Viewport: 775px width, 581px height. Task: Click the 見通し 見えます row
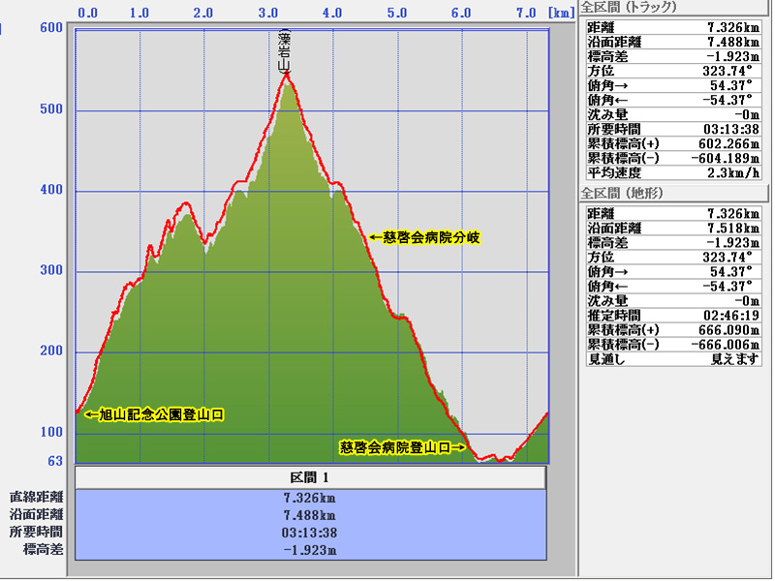(x=675, y=359)
